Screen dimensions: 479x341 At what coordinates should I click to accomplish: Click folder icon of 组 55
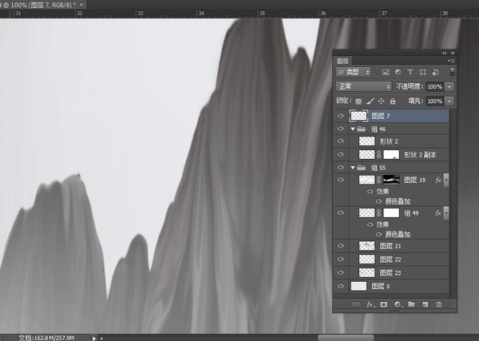click(x=362, y=167)
